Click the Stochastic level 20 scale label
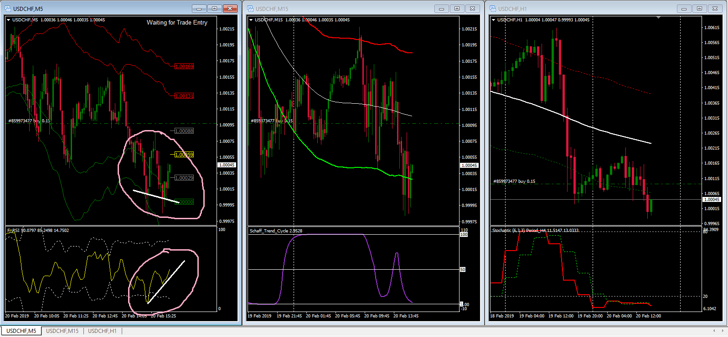 coord(705,297)
